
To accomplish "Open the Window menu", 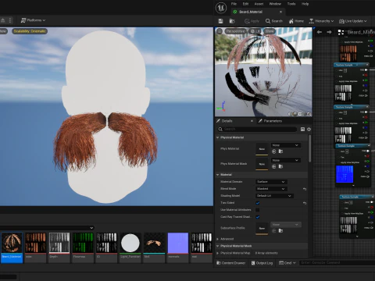I will click(x=275, y=4).
